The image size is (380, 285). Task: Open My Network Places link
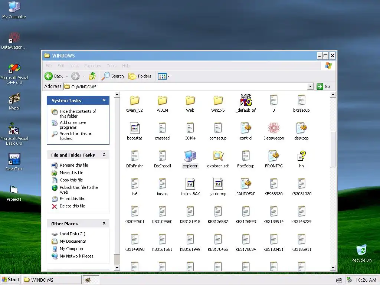pos(76,256)
